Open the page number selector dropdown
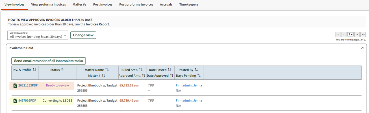This screenshot has height=113, width=369. [350, 34]
